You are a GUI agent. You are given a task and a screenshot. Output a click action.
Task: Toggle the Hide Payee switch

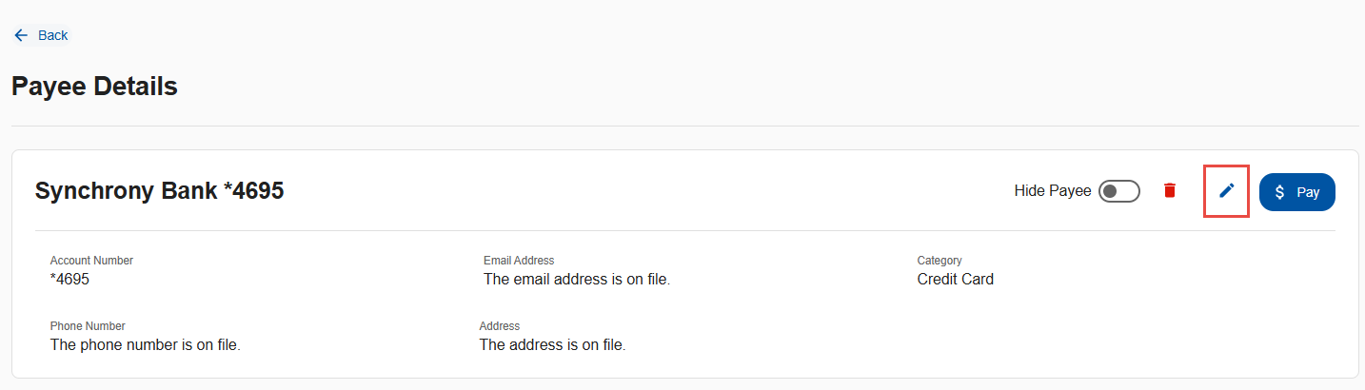1119,191
